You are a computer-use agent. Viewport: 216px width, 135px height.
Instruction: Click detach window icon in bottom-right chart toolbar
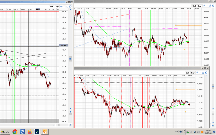pyautogui.click(x=206, y=73)
